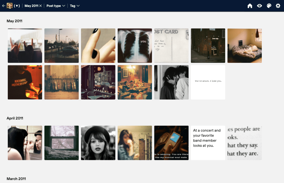Open the color palette icon

269,6
